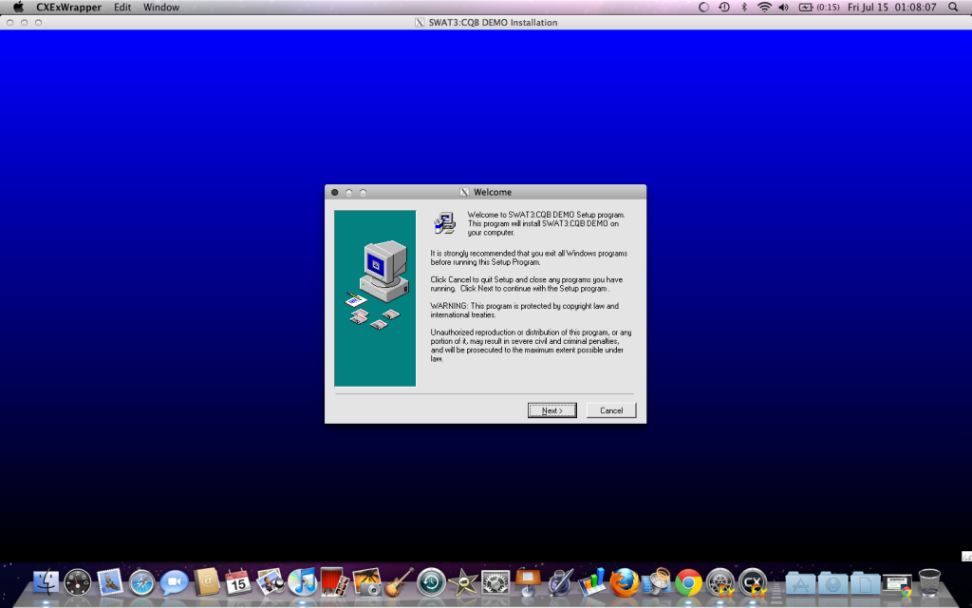Open the Edit menu
The image size is (972, 608).
[x=122, y=8]
